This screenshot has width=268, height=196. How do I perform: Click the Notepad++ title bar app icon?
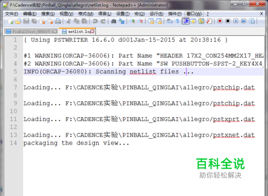5,5
